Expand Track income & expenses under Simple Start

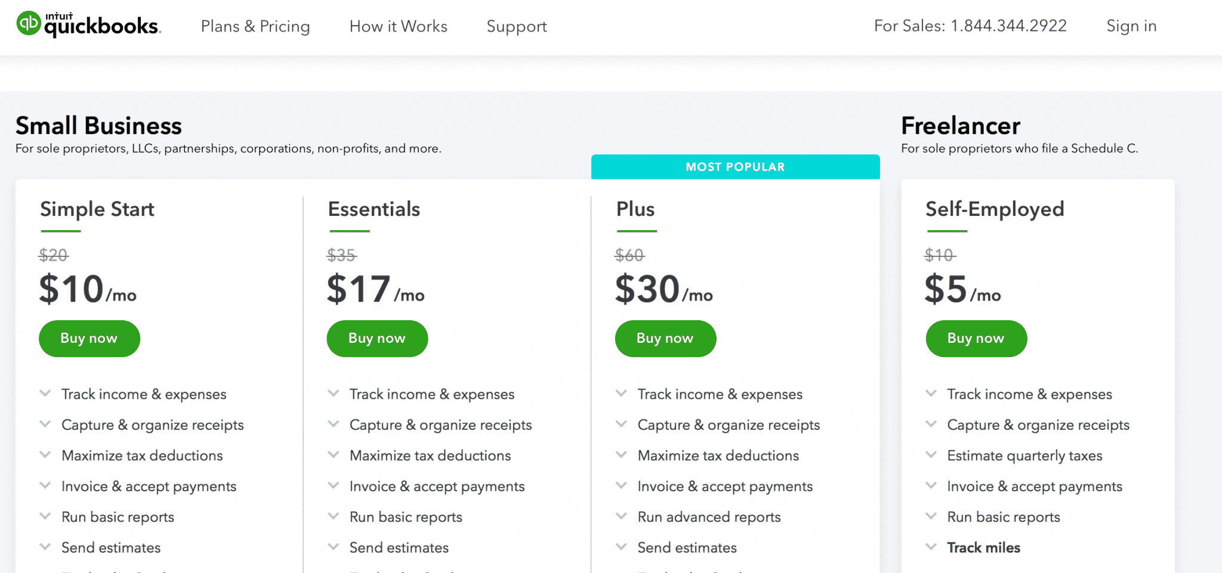point(144,394)
